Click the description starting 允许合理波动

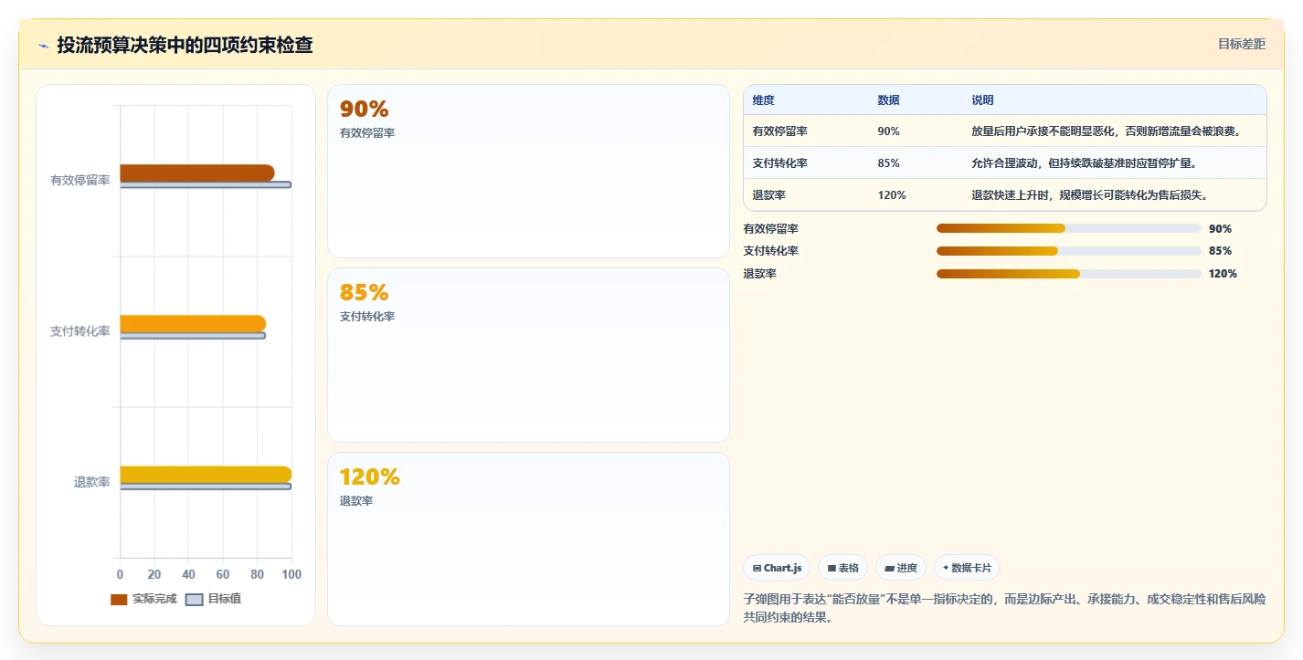(x=1084, y=162)
